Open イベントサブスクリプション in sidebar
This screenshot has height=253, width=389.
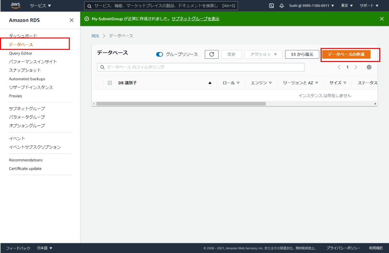35,147
